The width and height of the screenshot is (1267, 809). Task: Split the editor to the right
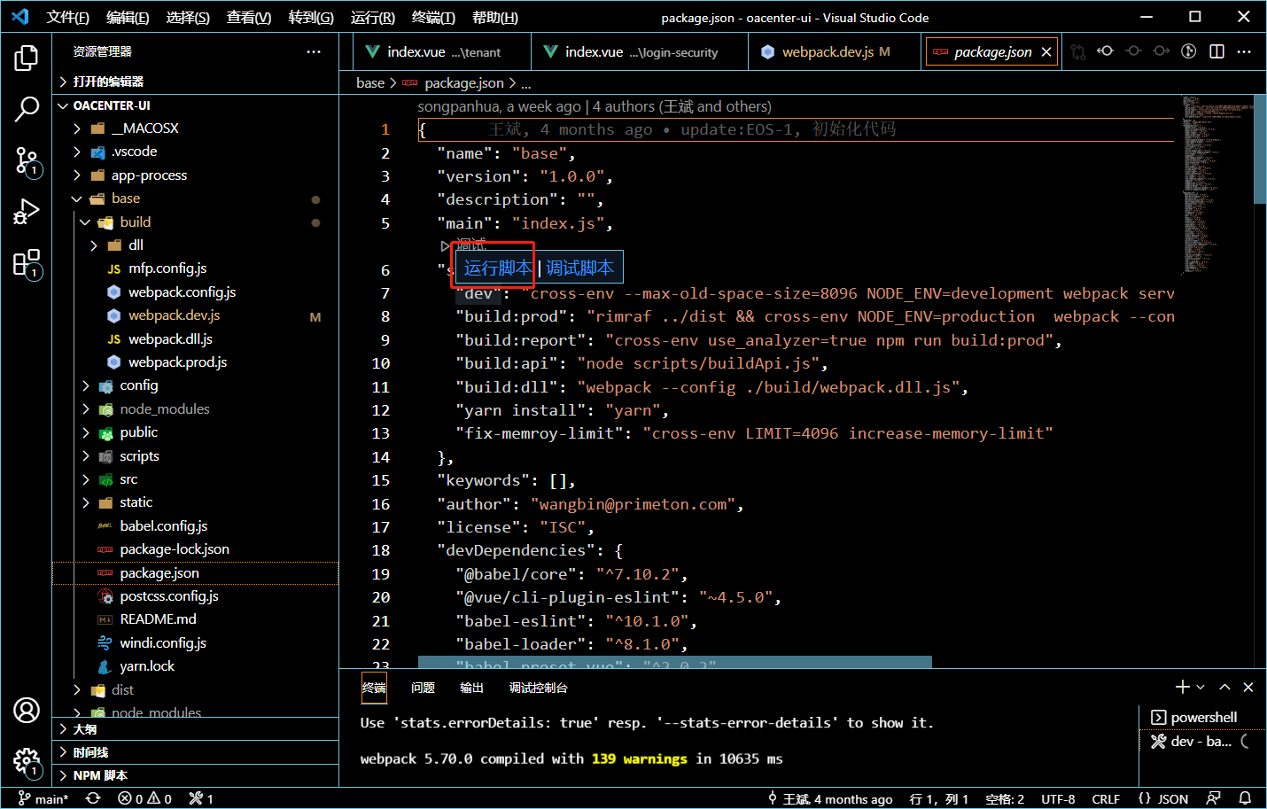pyautogui.click(x=1216, y=51)
